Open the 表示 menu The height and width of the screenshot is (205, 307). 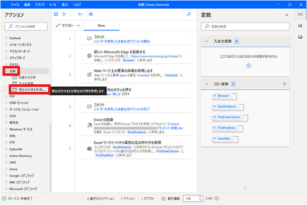65,5
